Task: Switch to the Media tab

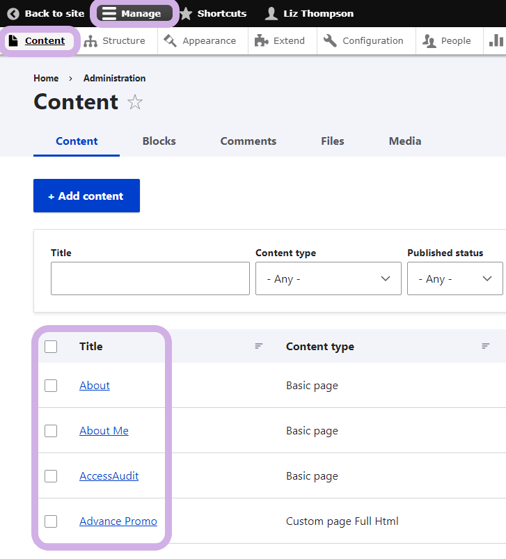Action: click(404, 141)
